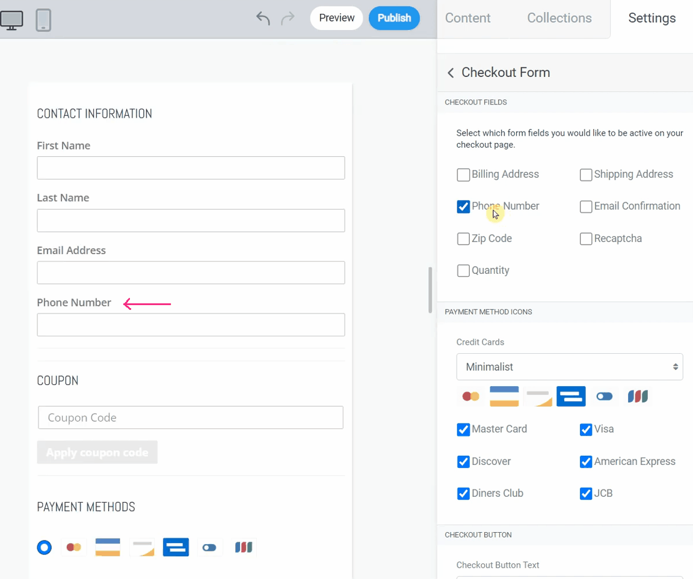Open the Content tab
Screen dimensions: 693x579
(x=467, y=18)
